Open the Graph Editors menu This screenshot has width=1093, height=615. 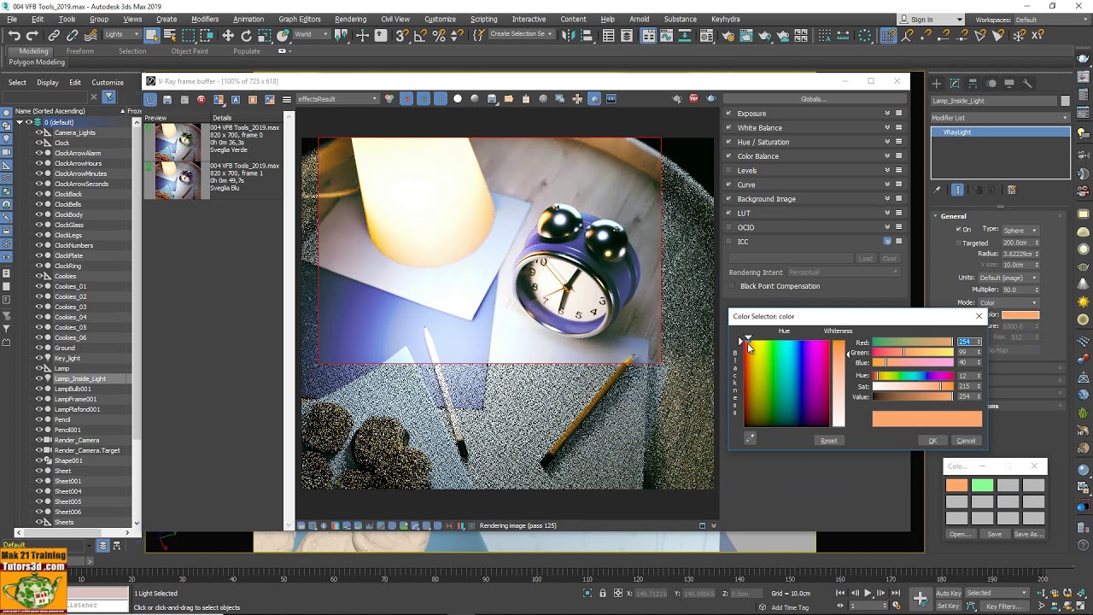point(300,19)
